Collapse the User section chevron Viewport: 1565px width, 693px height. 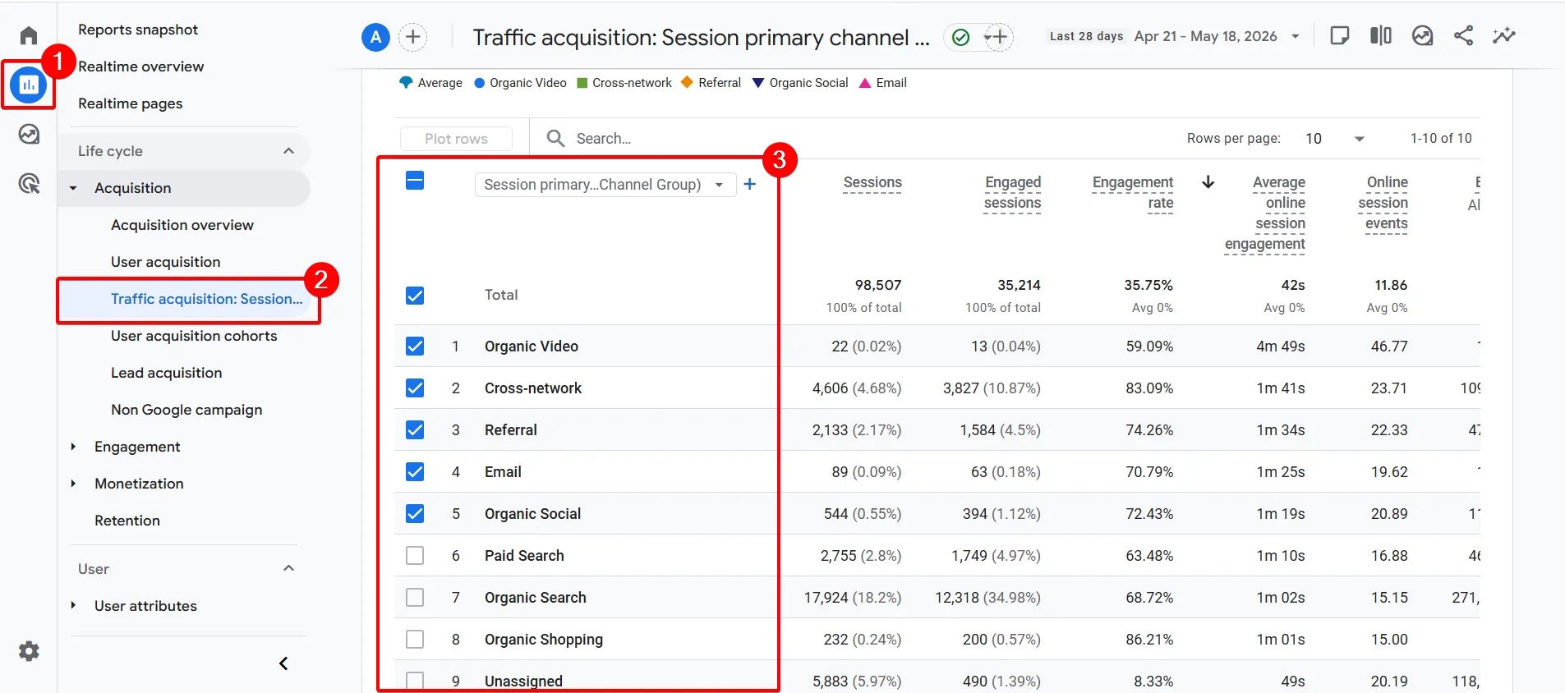(288, 568)
